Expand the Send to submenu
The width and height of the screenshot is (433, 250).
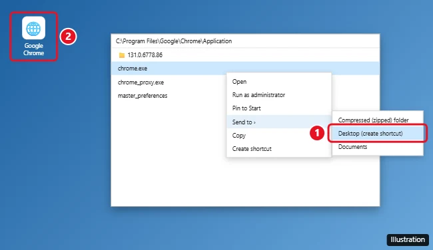coord(278,122)
